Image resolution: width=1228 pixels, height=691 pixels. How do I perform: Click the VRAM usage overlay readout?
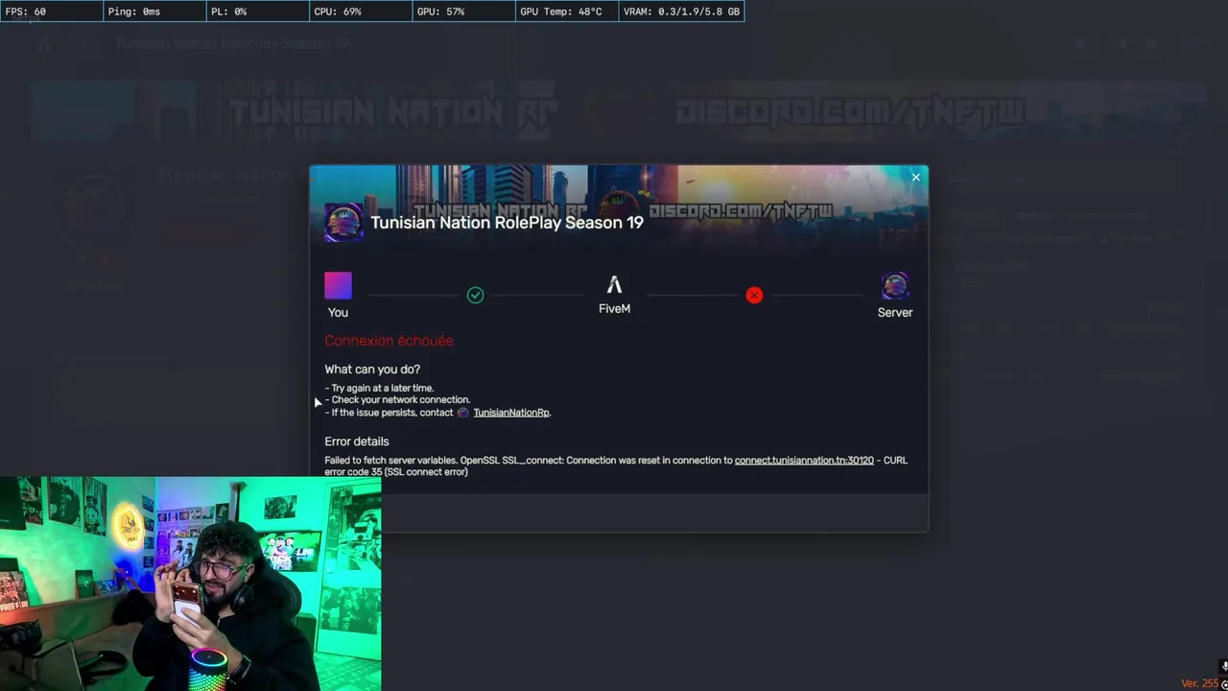681,12
